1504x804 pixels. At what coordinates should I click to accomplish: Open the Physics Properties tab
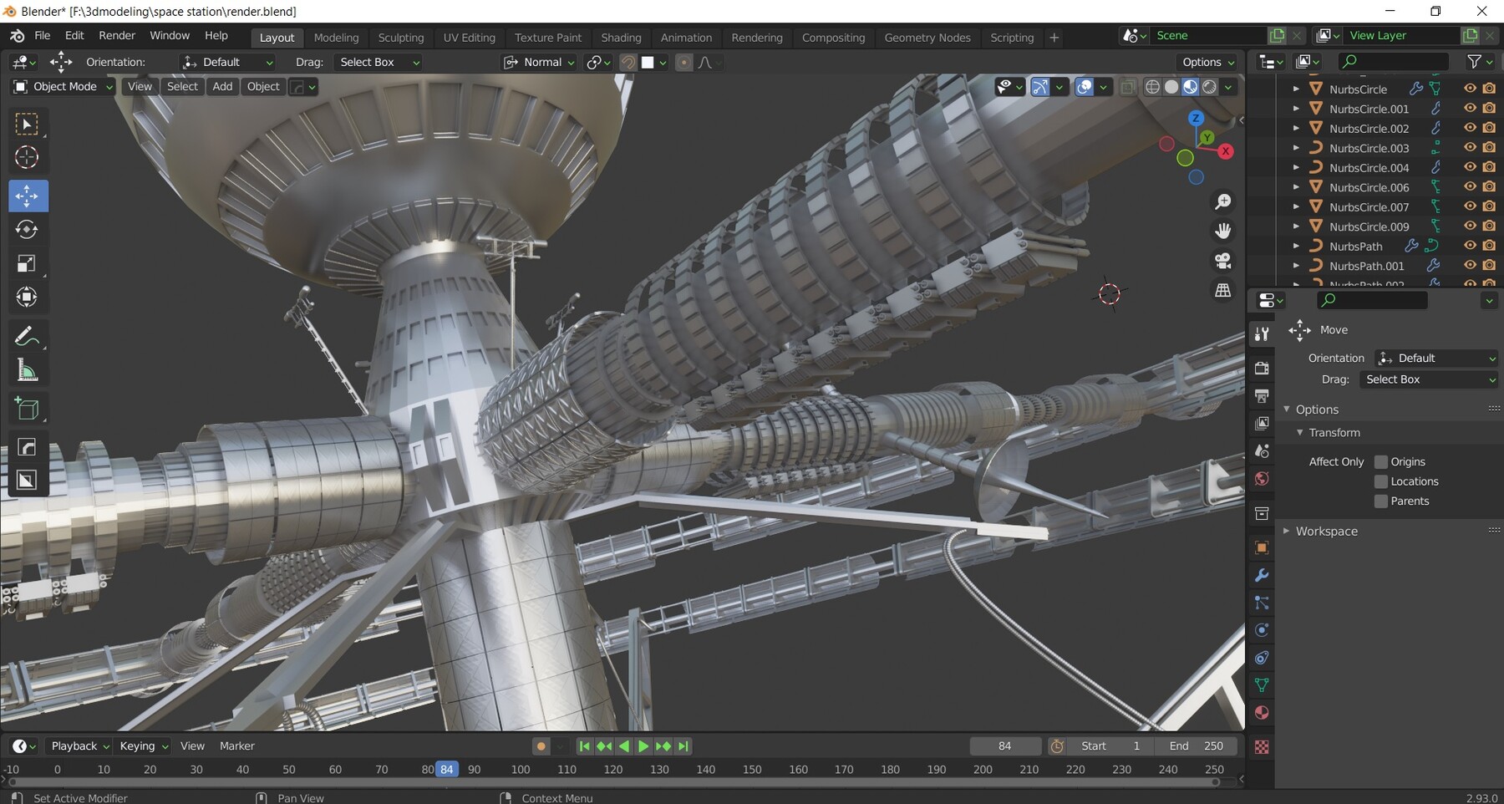click(1262, 629)
